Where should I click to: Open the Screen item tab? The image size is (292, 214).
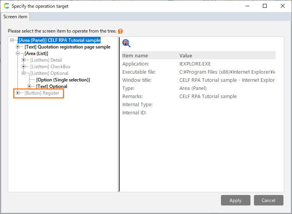(x=16, y=17)
